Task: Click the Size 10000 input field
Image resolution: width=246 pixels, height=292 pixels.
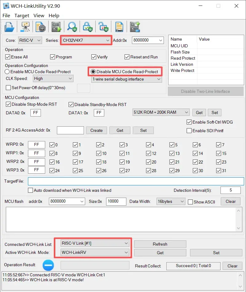Action: pyautogui.click(x=116, y=201)
